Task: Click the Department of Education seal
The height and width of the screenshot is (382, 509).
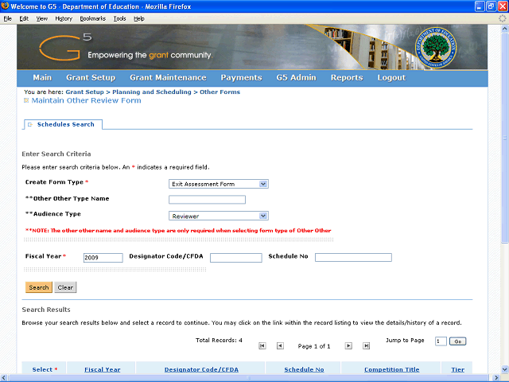Action: coord(436,48)
